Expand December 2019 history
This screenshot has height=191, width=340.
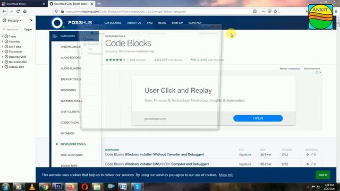(3, 57)
